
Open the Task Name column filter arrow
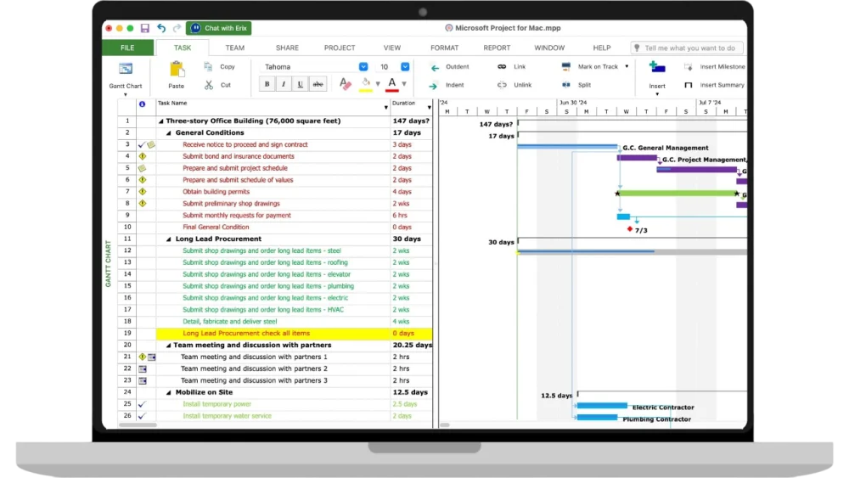386,107
